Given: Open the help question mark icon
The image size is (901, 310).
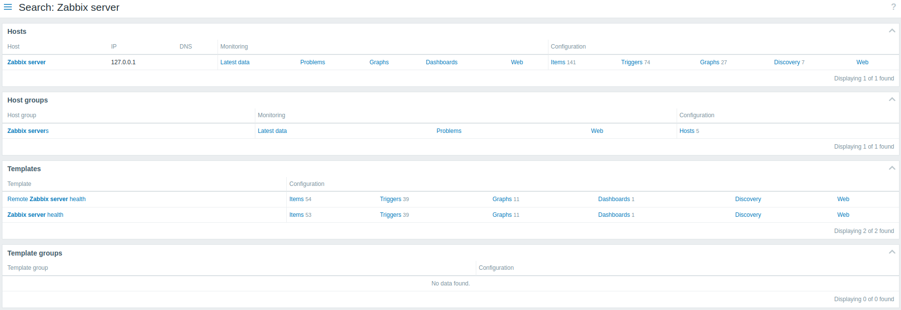Looking at the screenshot, I should pyautogui.click(x=893, y=7).
